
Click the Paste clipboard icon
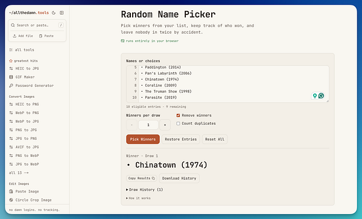40,36
